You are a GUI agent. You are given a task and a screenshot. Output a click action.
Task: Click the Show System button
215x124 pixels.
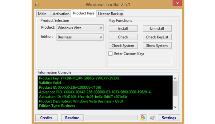(157, 46)
